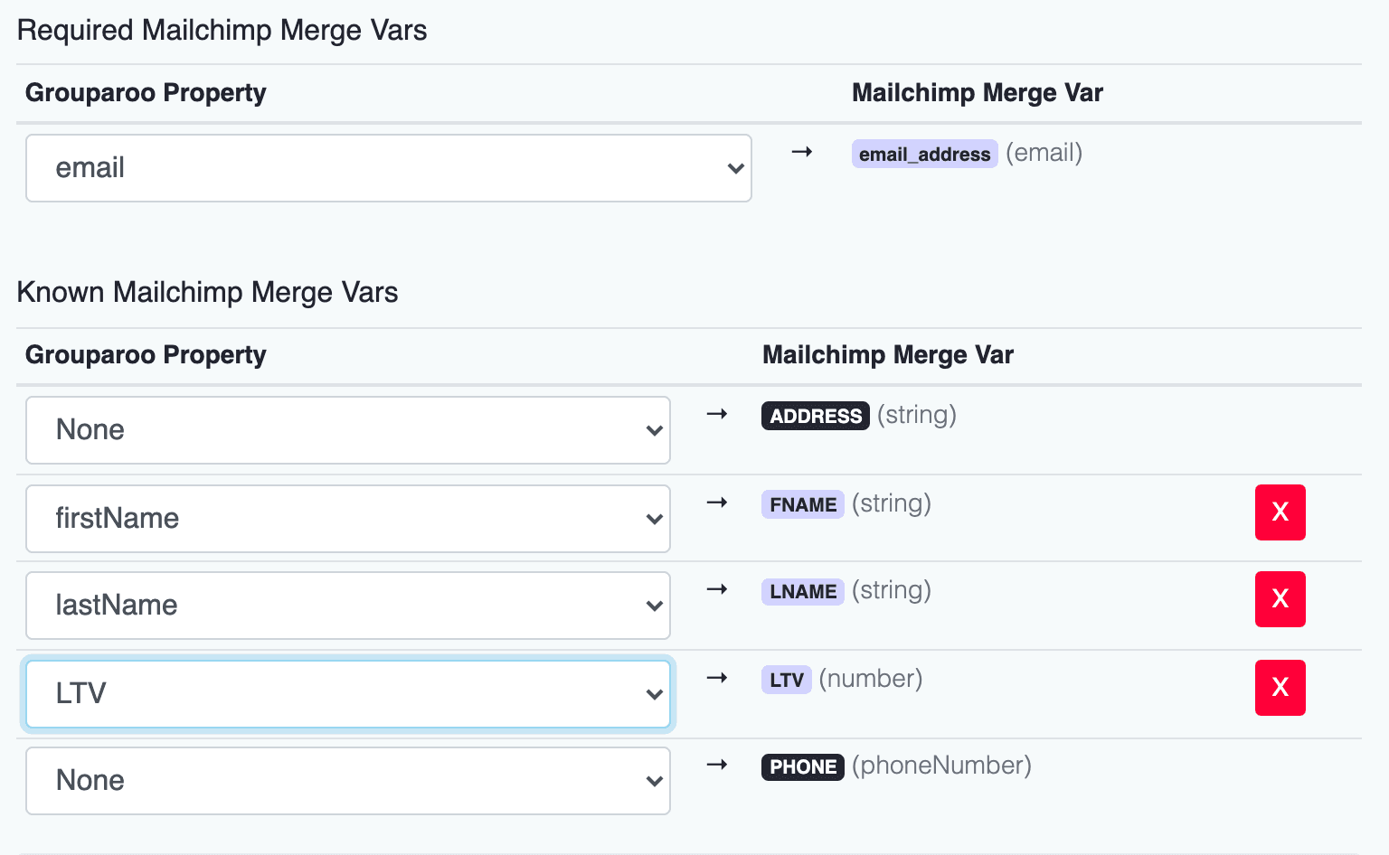
Task: Remove the LNAME mapping with red X
Action: 1280,599
